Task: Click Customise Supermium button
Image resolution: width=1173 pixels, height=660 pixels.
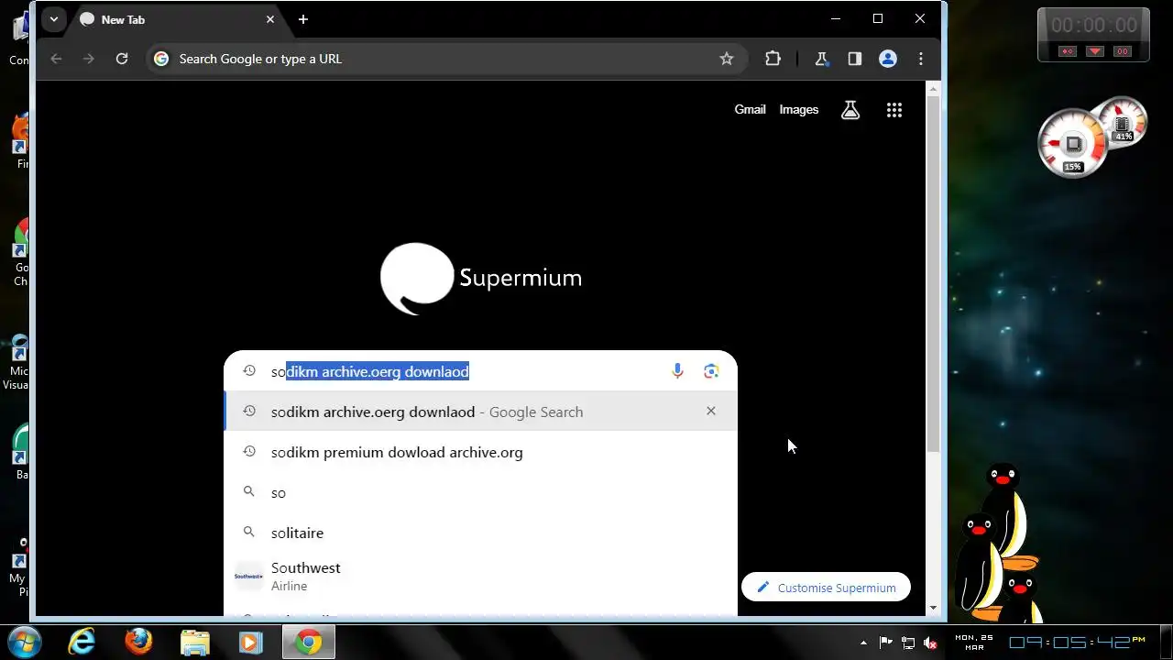Action: coord(826,588)
